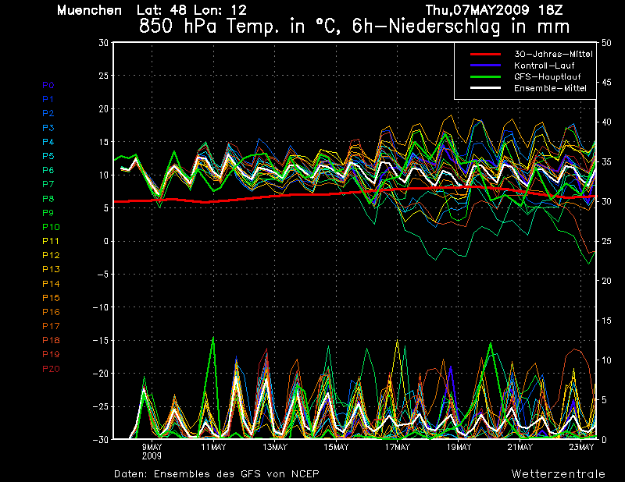Select the P20 red member label
Viewport: 625px width, 482px height.
coord(51,369)
